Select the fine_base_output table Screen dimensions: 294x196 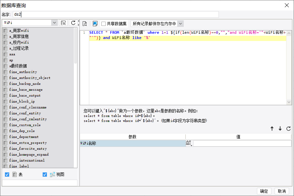[x=25, y=95]
